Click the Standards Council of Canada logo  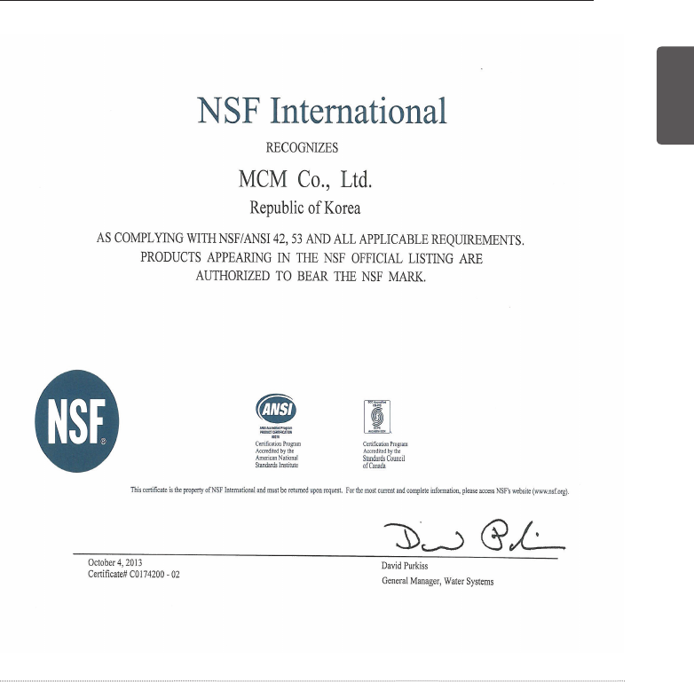pyautogui.click(x=377, y=417)
